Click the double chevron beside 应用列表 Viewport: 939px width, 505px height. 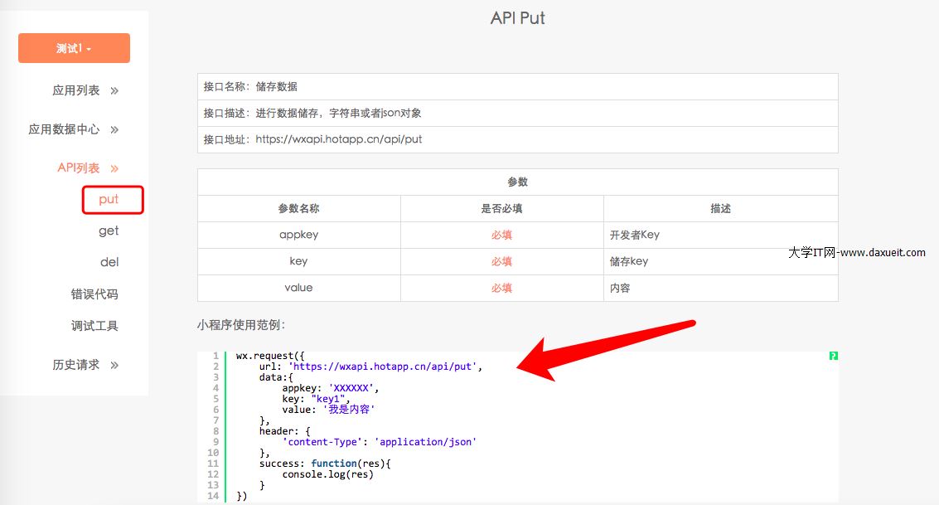[114, 90]
